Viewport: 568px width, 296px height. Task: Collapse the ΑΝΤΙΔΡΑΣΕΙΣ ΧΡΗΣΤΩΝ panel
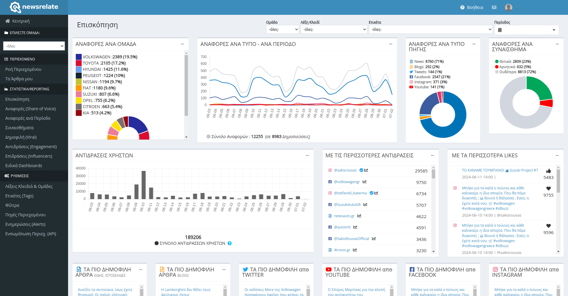click(x=308, y=155)
